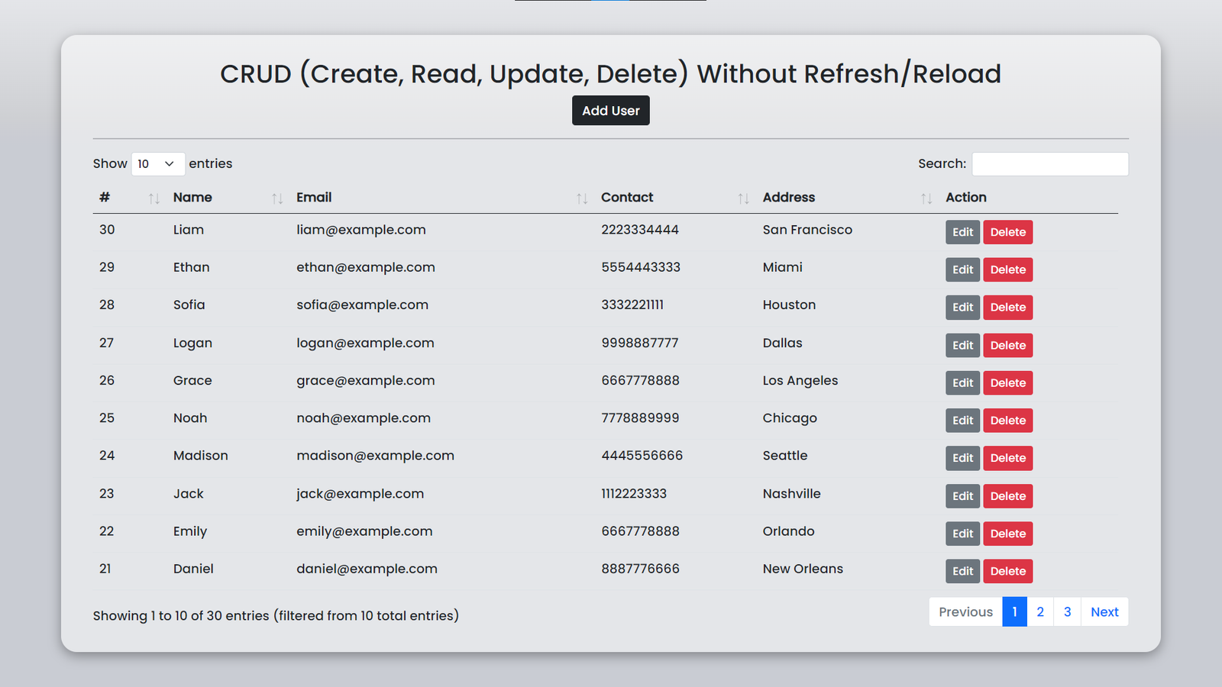Select the Previous pagination link
1222x687 pixels.
pyautogui.click(x=965, y=612)
